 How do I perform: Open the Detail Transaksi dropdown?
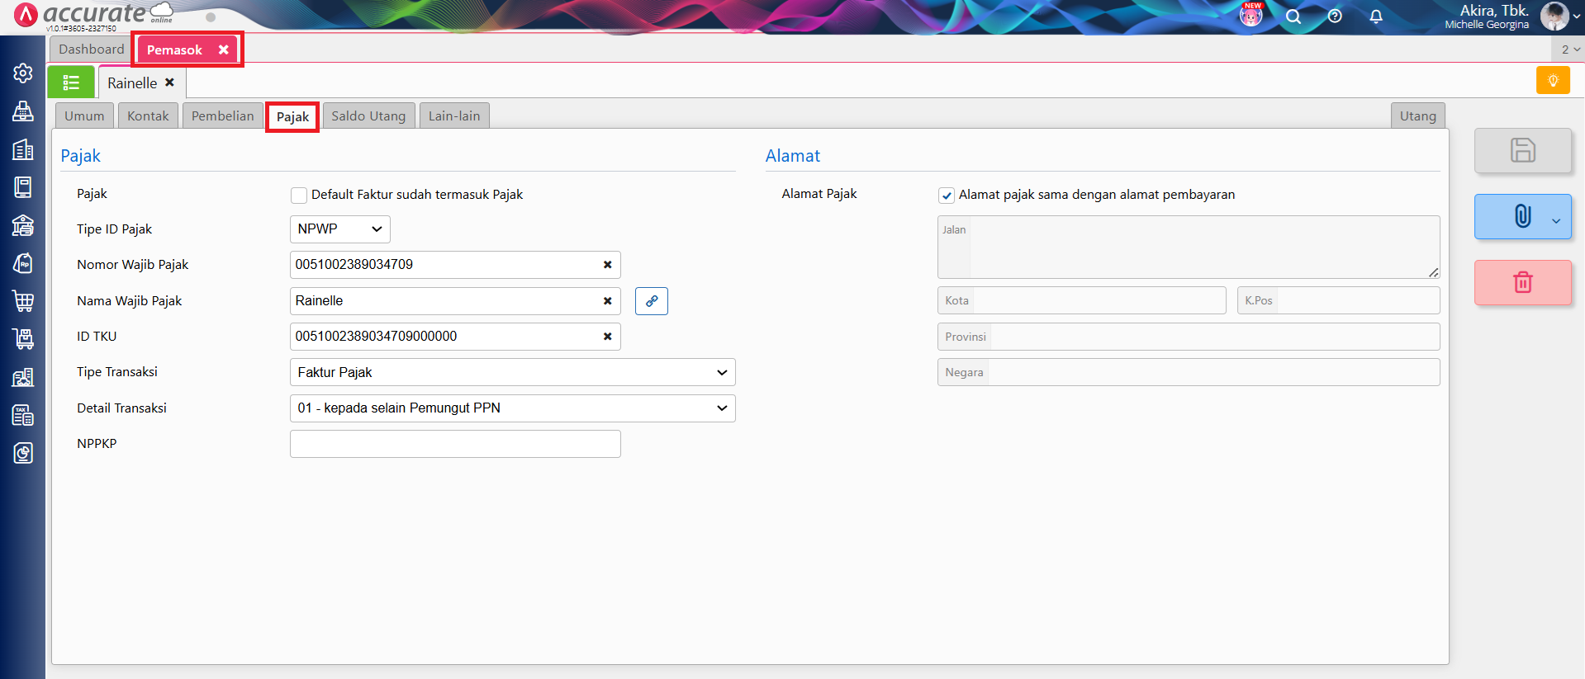[x=512, y=408]
